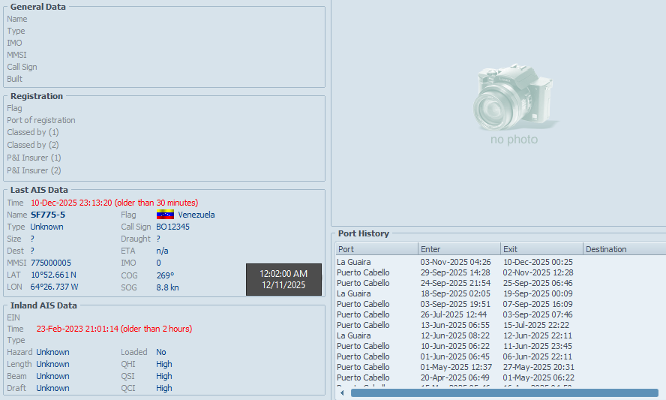This screenshot has height=400, width=666.
Task: Click the Hazard value Unknown
Action: [x=52, y=352]
